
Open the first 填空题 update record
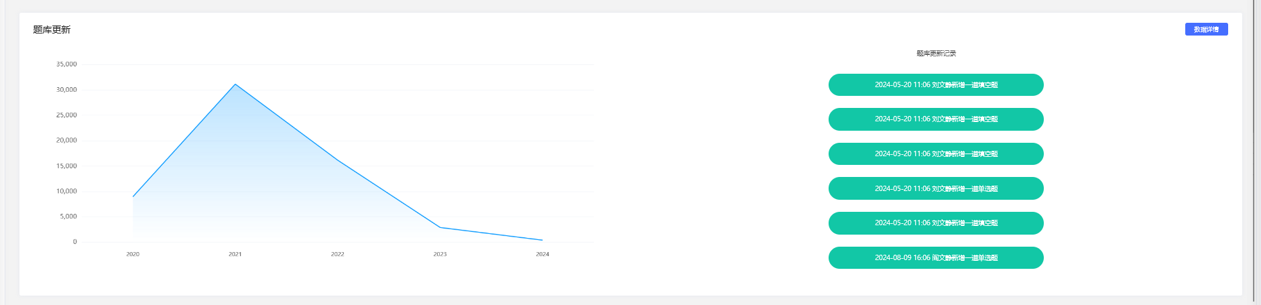936,85
